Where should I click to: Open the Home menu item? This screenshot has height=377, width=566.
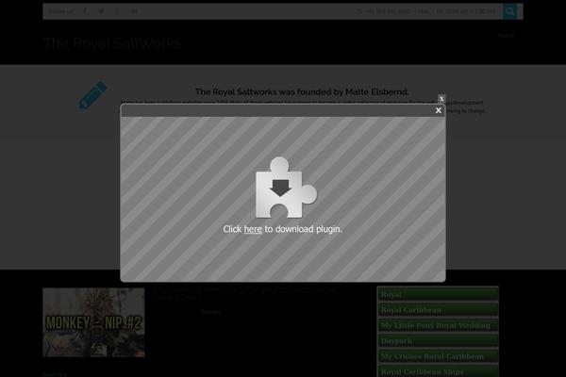tap(506, 36)
